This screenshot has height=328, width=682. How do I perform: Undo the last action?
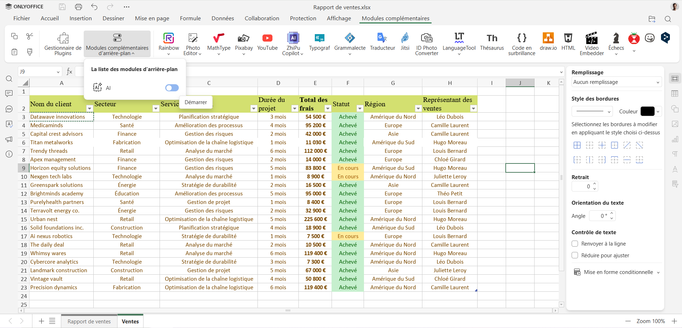point(94,7)
